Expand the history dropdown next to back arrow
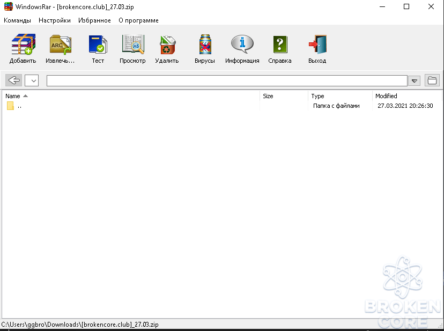Viewport: 444px width, 331px height. coord(32,80)
